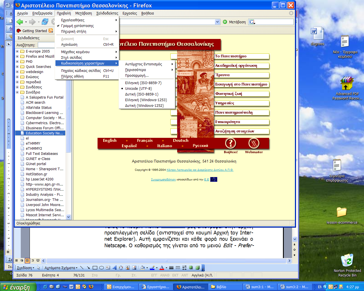Click Πηγαίος κώδικας σελίδας menu item

coord(87,70)
